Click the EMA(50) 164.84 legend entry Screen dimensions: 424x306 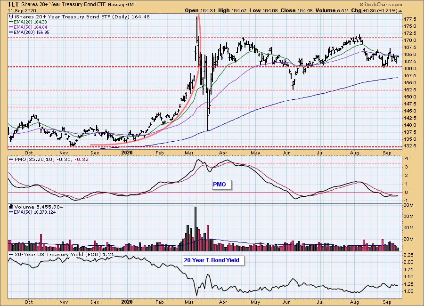coord(28,27)
